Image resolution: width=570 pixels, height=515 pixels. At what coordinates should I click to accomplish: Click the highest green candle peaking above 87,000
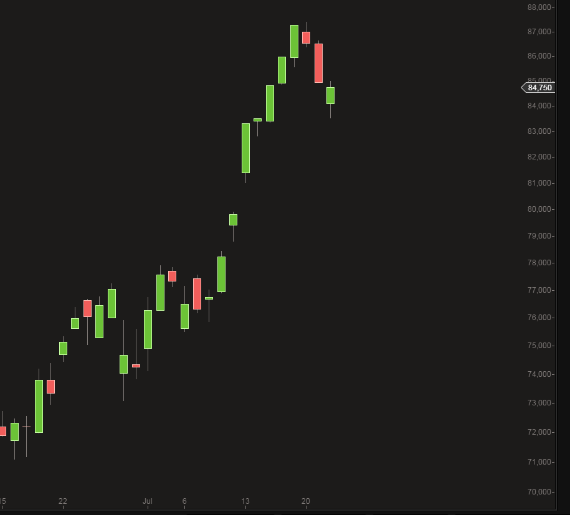(x=294, y=41)
